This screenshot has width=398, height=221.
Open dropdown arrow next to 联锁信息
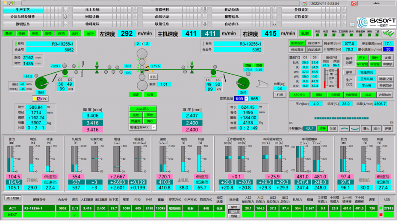click(x=205, y=24)
